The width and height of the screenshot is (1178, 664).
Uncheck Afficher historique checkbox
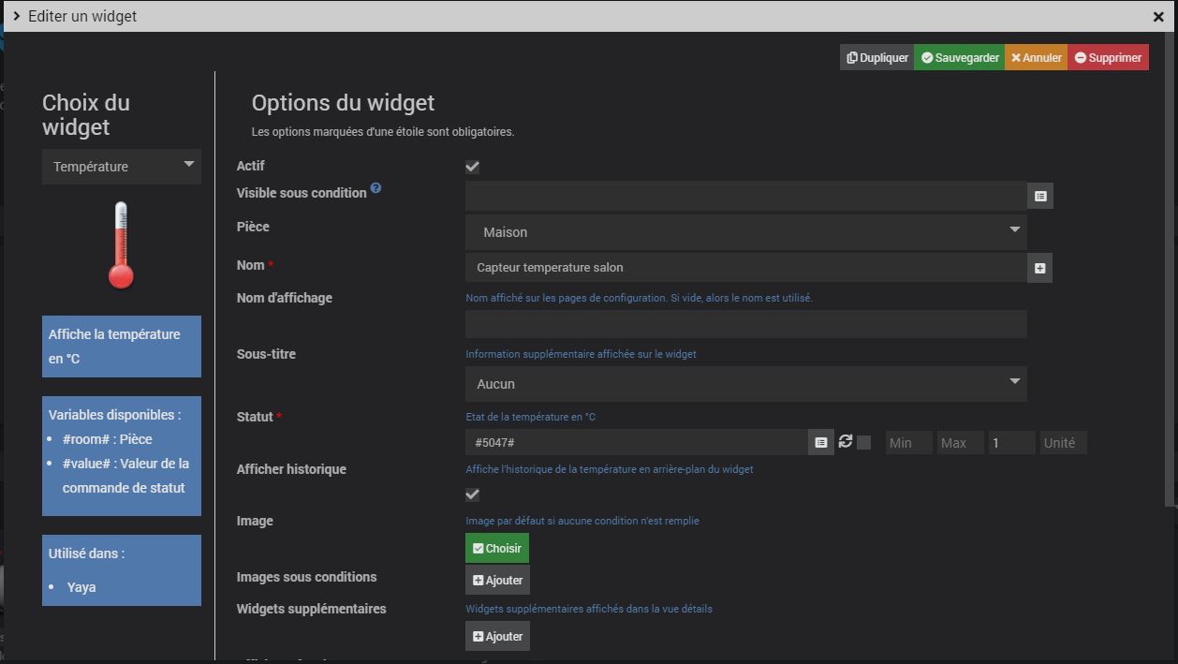pyautogui.click(x=472, y=494)
